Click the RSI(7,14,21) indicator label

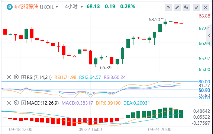click(39, 77)
